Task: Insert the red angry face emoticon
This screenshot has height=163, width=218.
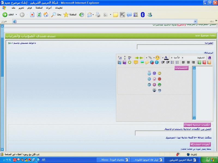Action: (x=159, y=79)
